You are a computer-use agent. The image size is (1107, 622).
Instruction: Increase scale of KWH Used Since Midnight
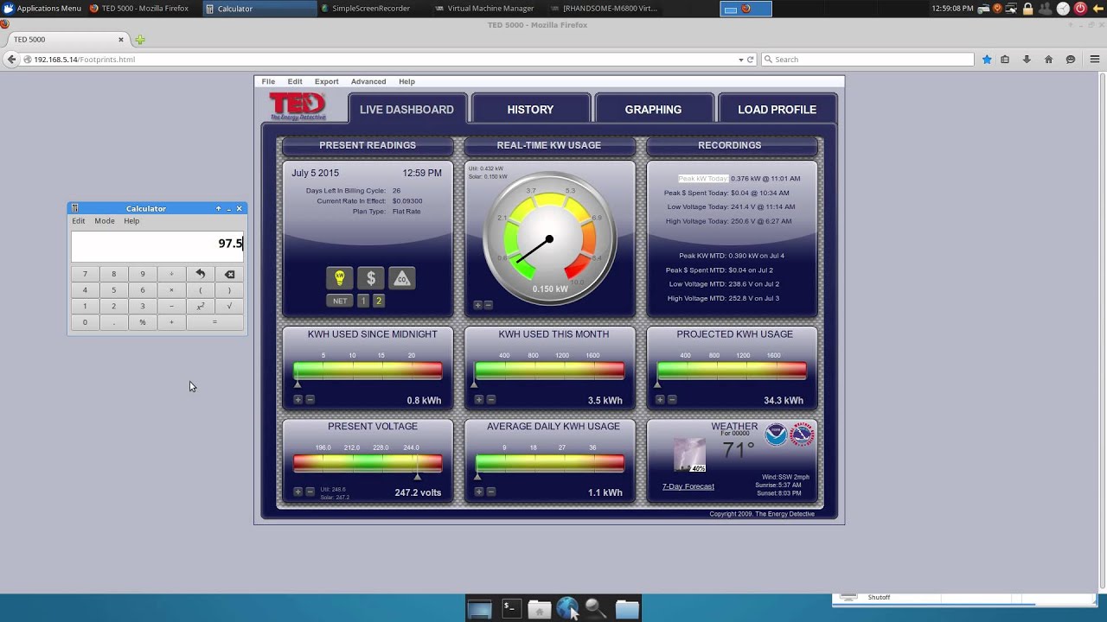298,399
